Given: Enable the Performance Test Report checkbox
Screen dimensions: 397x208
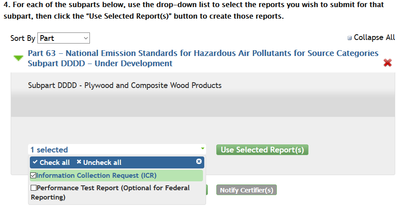Looking at the screenshot, I should pos(33,188).
